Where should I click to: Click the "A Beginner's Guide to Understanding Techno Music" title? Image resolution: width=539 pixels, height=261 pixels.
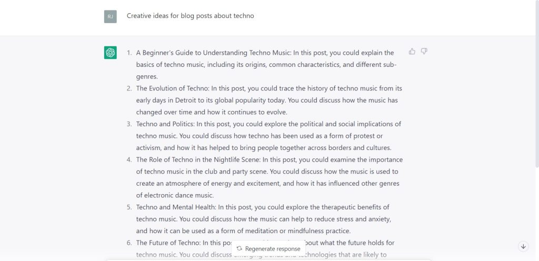pyautogui.click(x=213, y=53)
